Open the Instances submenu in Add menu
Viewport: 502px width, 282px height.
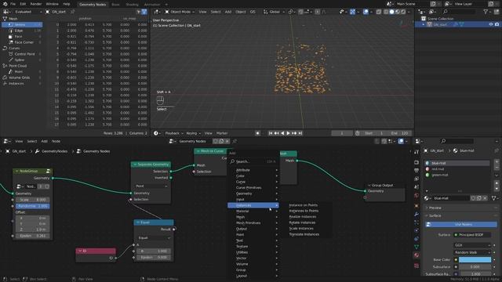click(253, 205)
